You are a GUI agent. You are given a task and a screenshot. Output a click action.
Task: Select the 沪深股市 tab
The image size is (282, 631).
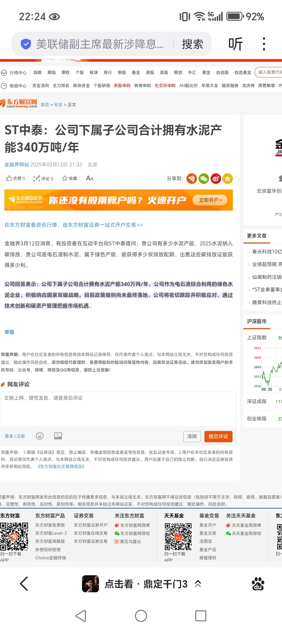click(x=257, y=321)
